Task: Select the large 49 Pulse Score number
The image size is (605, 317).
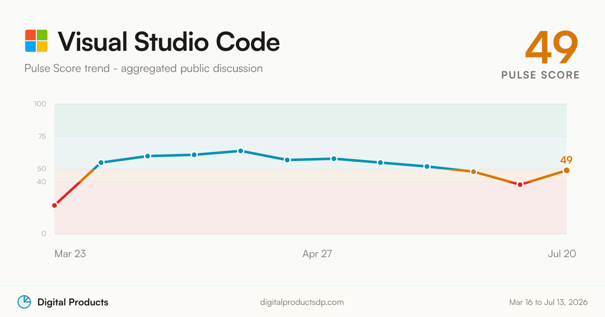Action: [552, 47]
